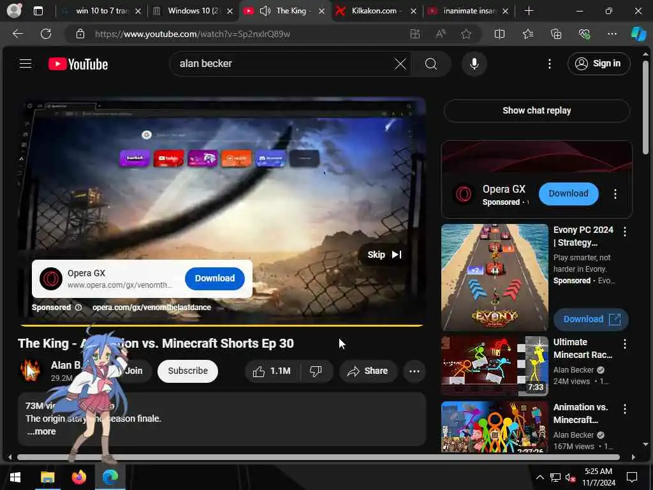Open the Animation vs. Minecraft video thumbnail
The width and height of the screenshot is (653, 490).
[x=494, y=427]
